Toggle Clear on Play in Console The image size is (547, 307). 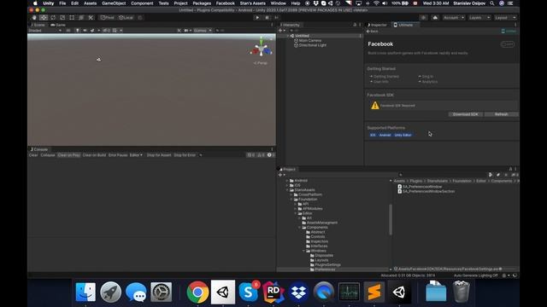point(68,155)
